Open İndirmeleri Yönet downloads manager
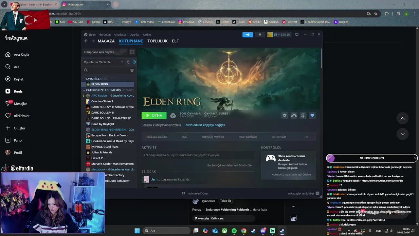 [195, 193]
